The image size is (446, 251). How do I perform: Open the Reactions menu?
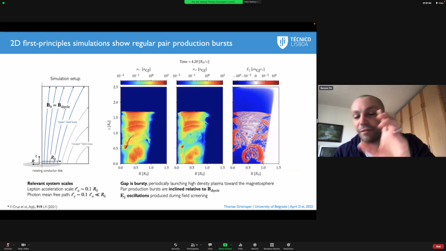(x=288, y=245)
